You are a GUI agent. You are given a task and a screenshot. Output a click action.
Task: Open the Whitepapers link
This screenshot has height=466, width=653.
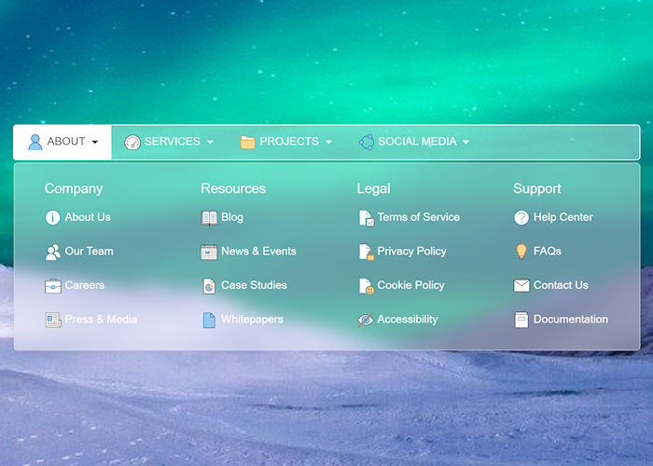click(x=251, y=320)
